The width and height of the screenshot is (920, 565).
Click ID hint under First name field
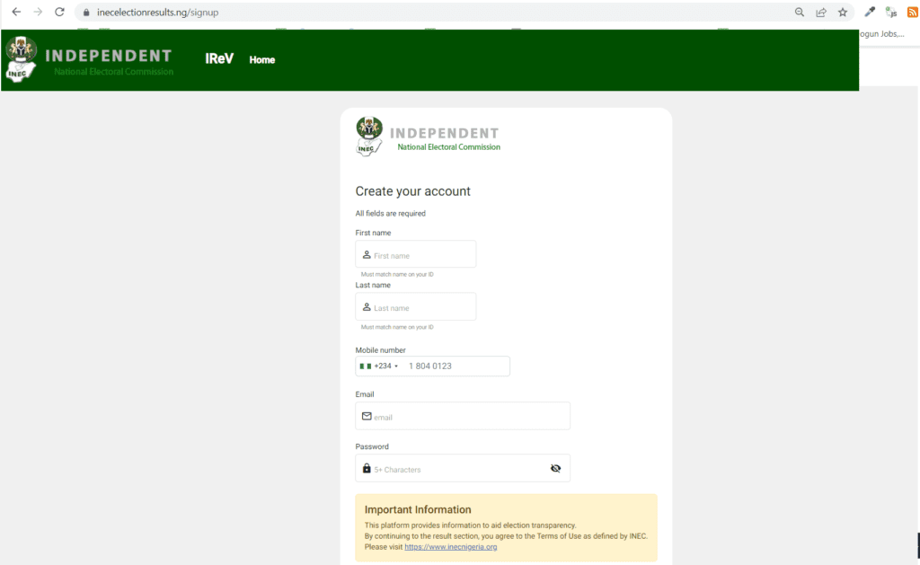(x=397, y=275)
